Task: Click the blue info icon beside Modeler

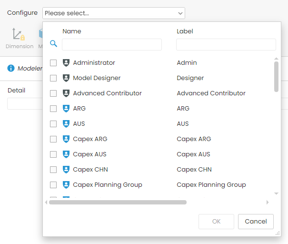Action: (x=11, y=68)
